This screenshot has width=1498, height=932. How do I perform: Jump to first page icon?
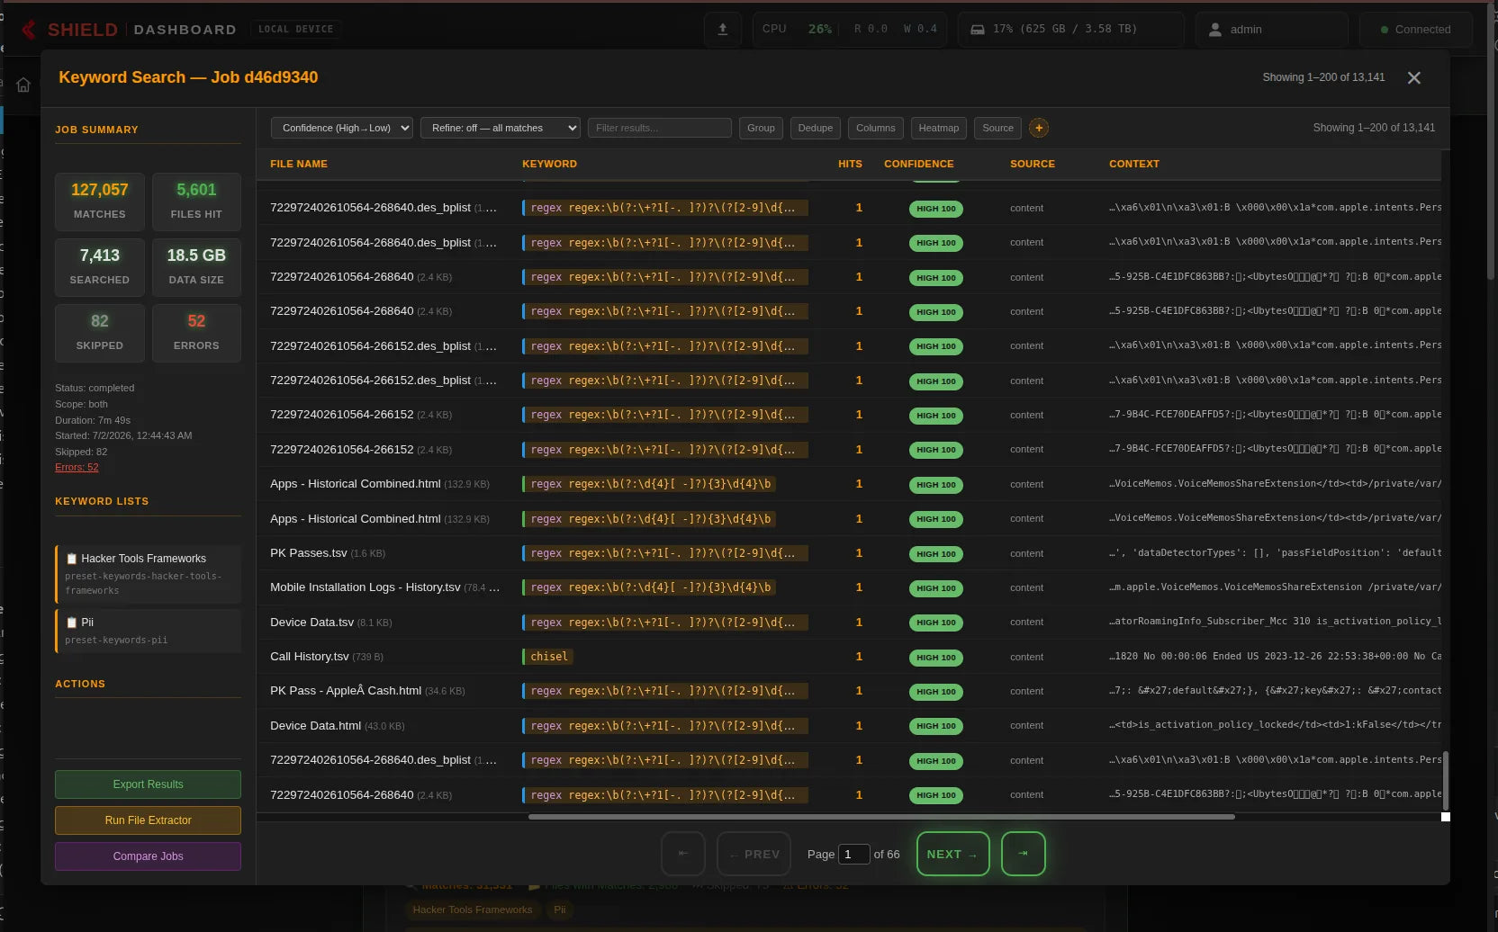pos(683,854)
